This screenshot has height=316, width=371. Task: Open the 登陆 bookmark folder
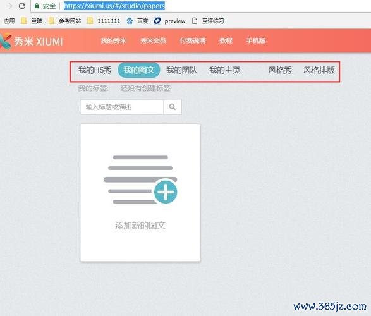(32, 21)
